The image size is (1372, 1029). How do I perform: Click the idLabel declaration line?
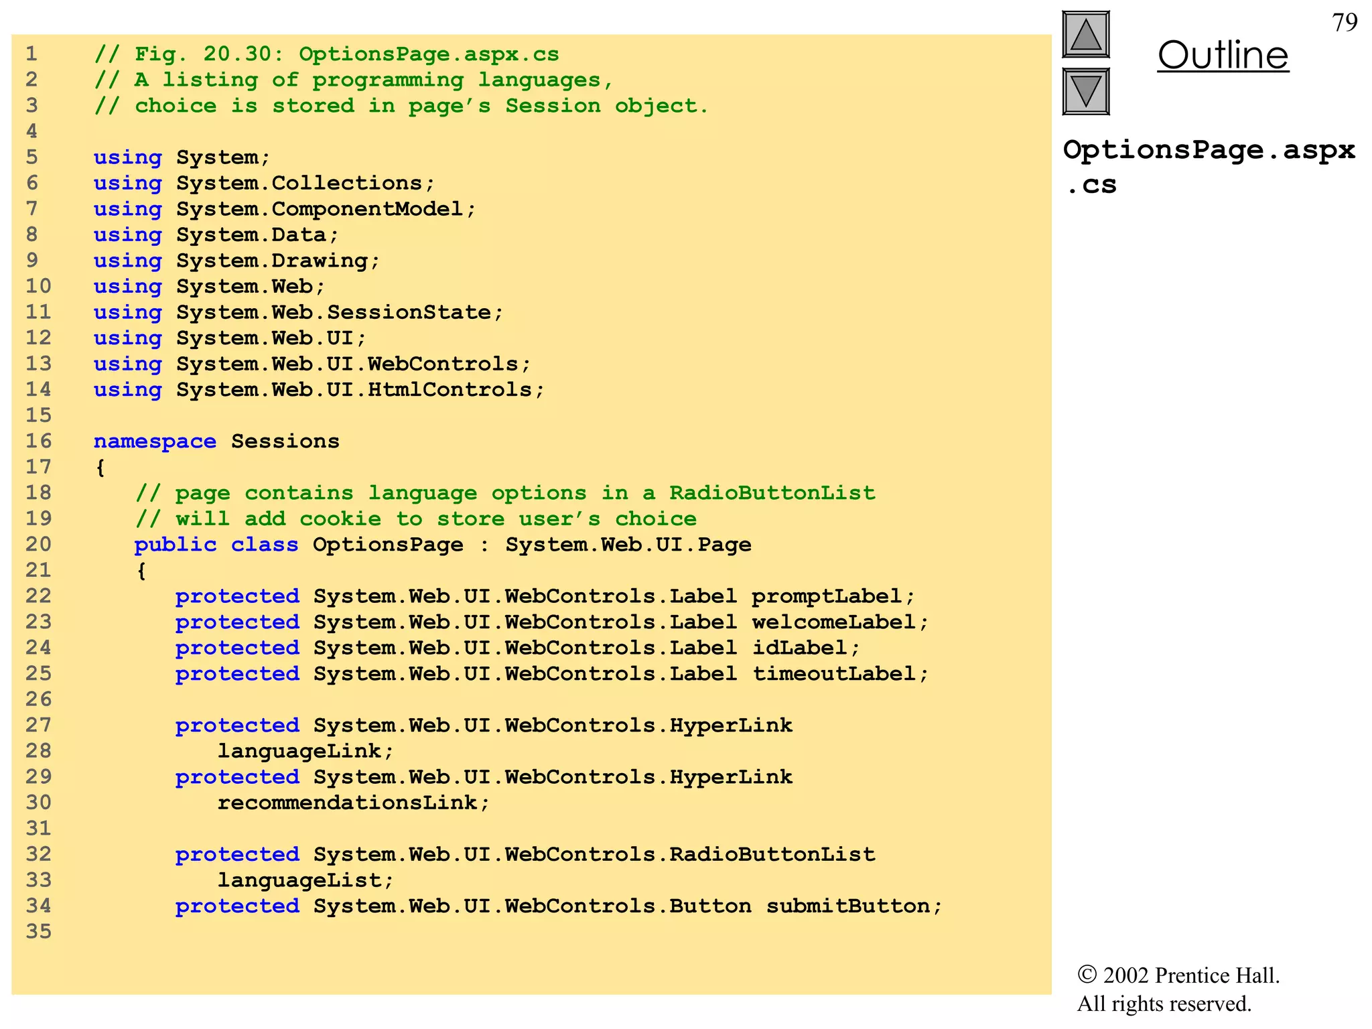pyautogui.click(x=518, y=648)
